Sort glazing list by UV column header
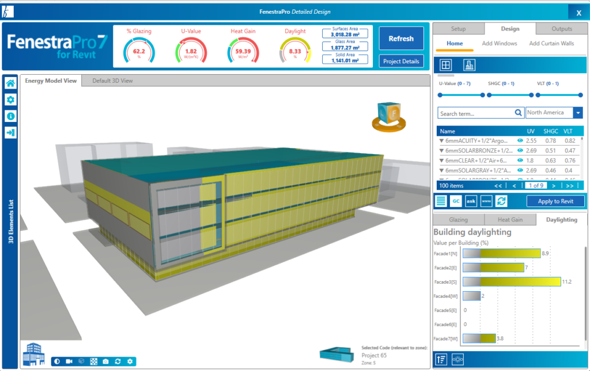Viewport: 590px width, 371px height. point(531,131)
